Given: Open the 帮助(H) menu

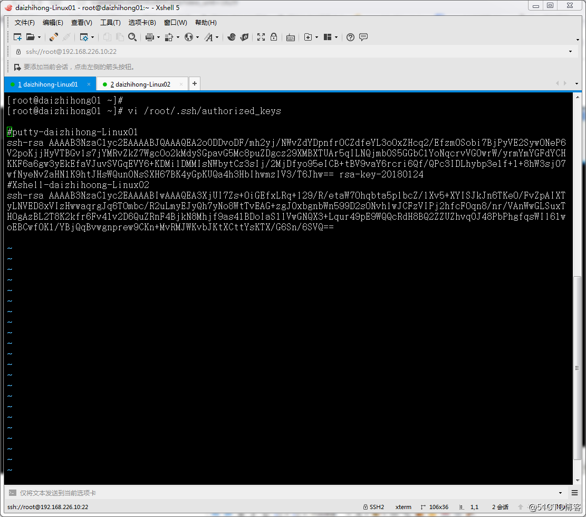Looking at the screenshot, I should click(x=206, y=23).
